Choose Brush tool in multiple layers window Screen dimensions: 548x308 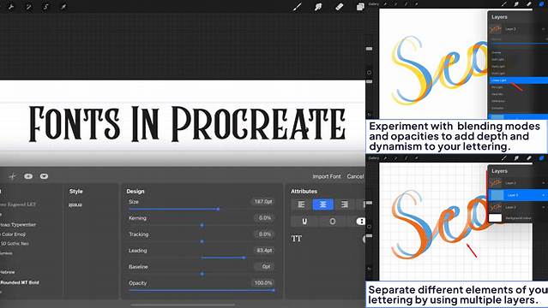click(504, 158)
